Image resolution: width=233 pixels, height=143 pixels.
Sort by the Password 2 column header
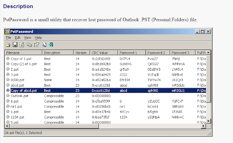click(158, 53)
